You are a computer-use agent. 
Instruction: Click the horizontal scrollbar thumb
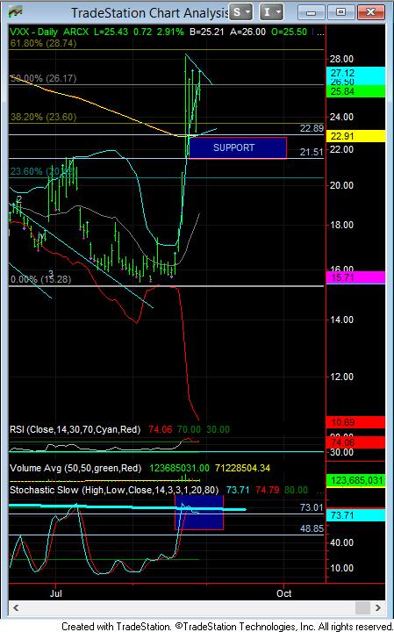[x=362, y=607]
